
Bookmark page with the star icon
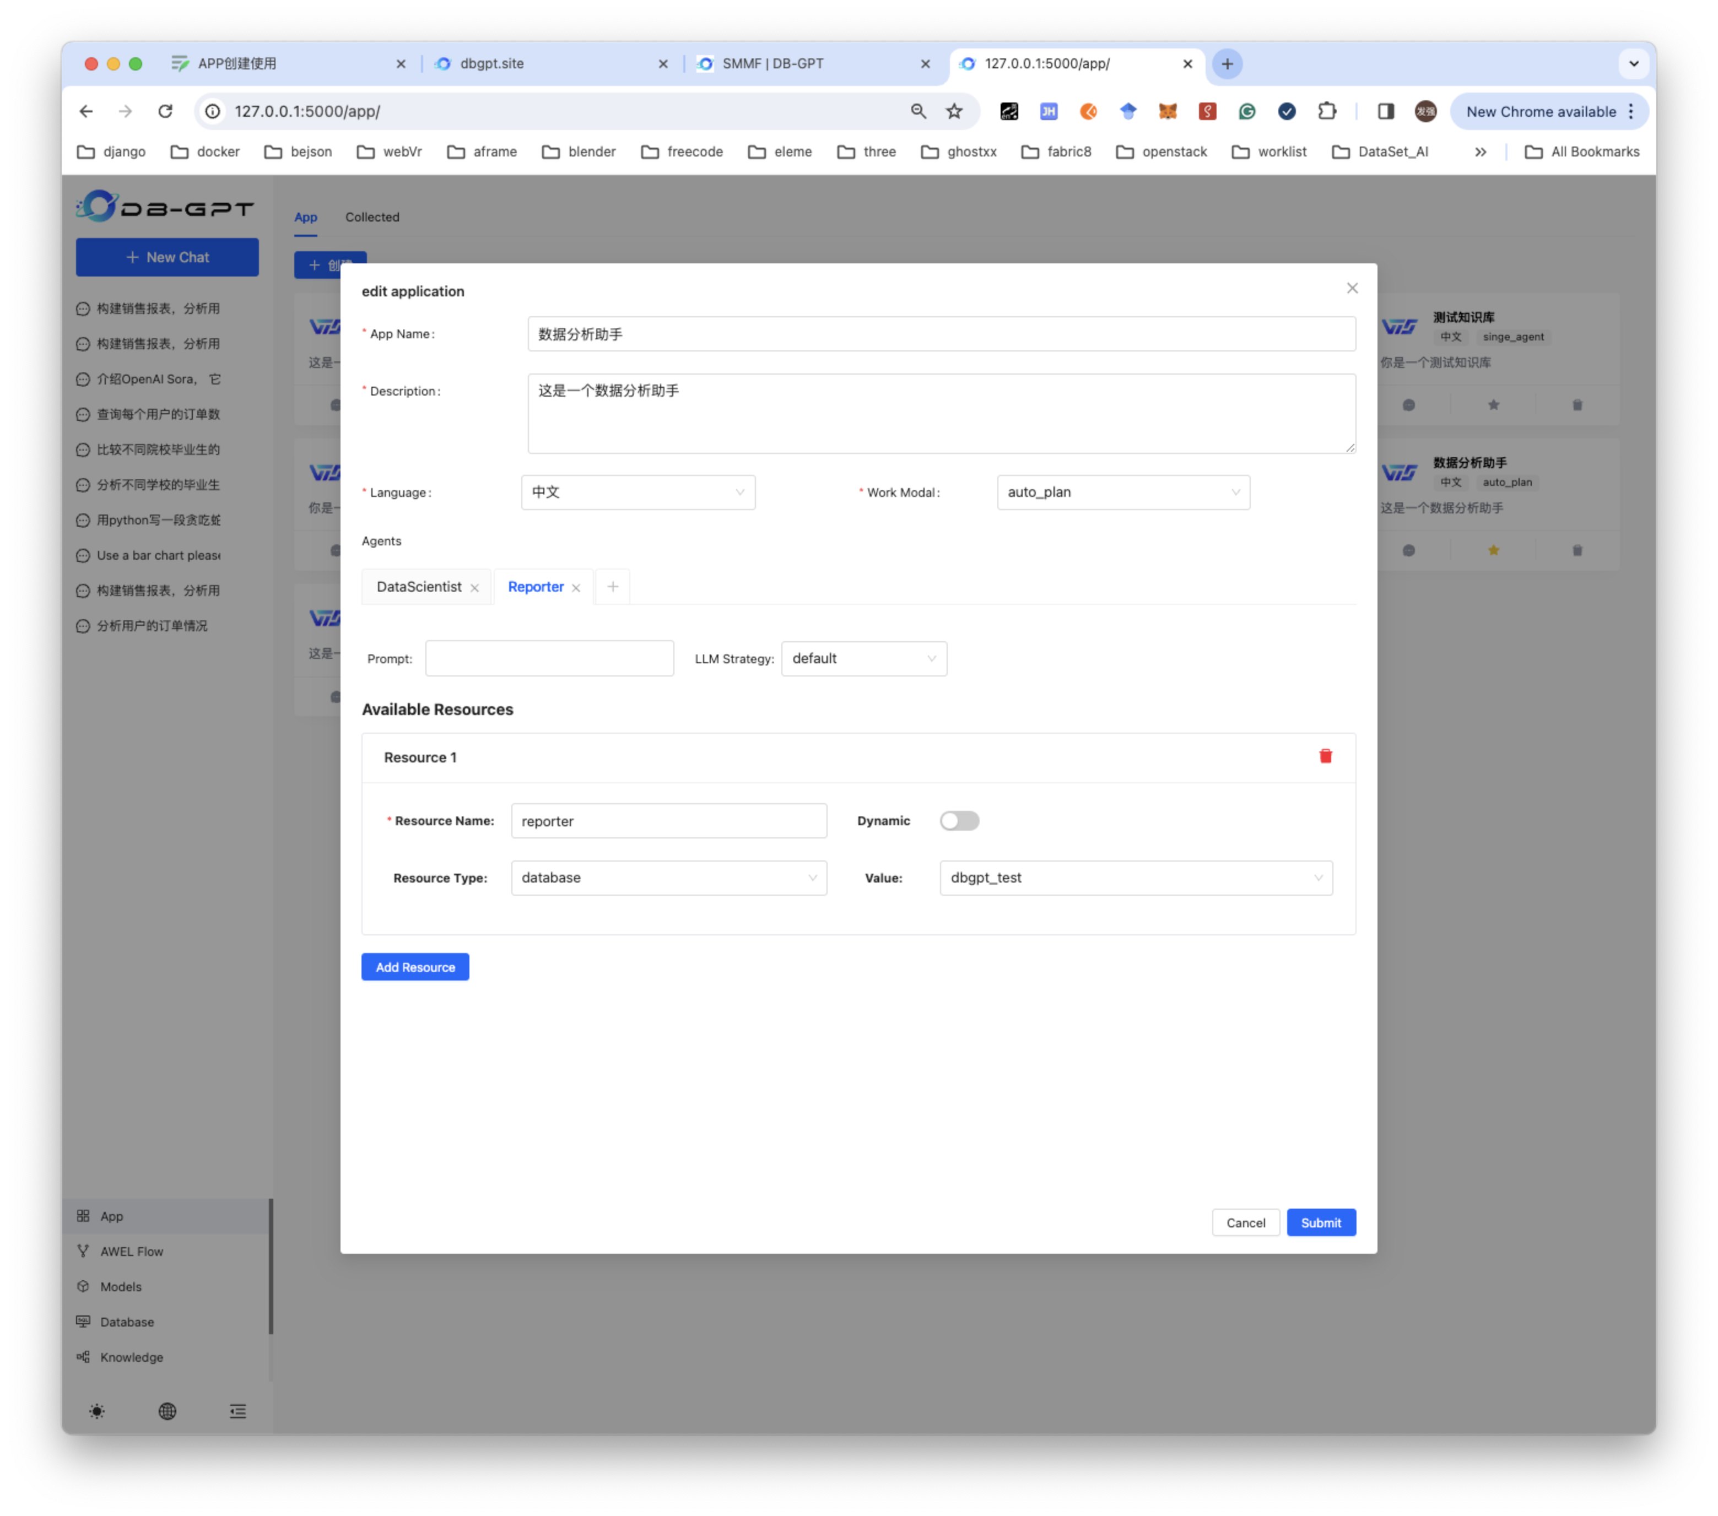954,111
